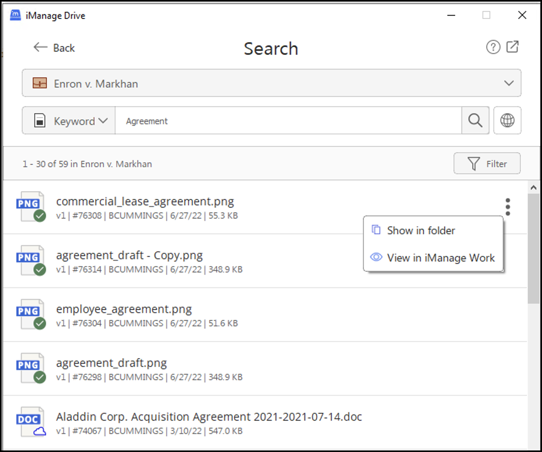This screenshot has height=452, width=542.
Task: Select Show in folder menu option
Action: click(x=421, y=231)
